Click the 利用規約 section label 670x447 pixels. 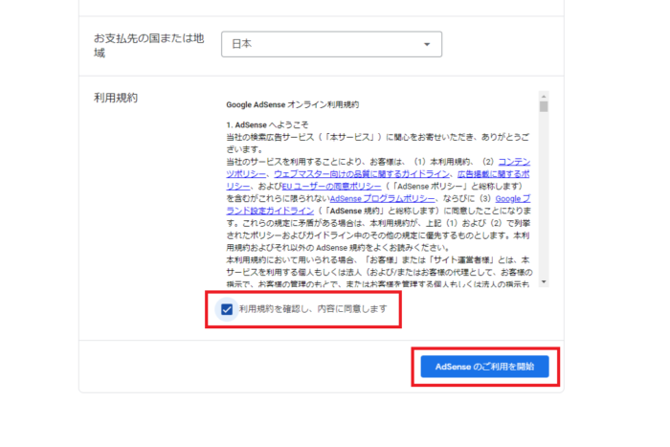(x=116, y=98)
